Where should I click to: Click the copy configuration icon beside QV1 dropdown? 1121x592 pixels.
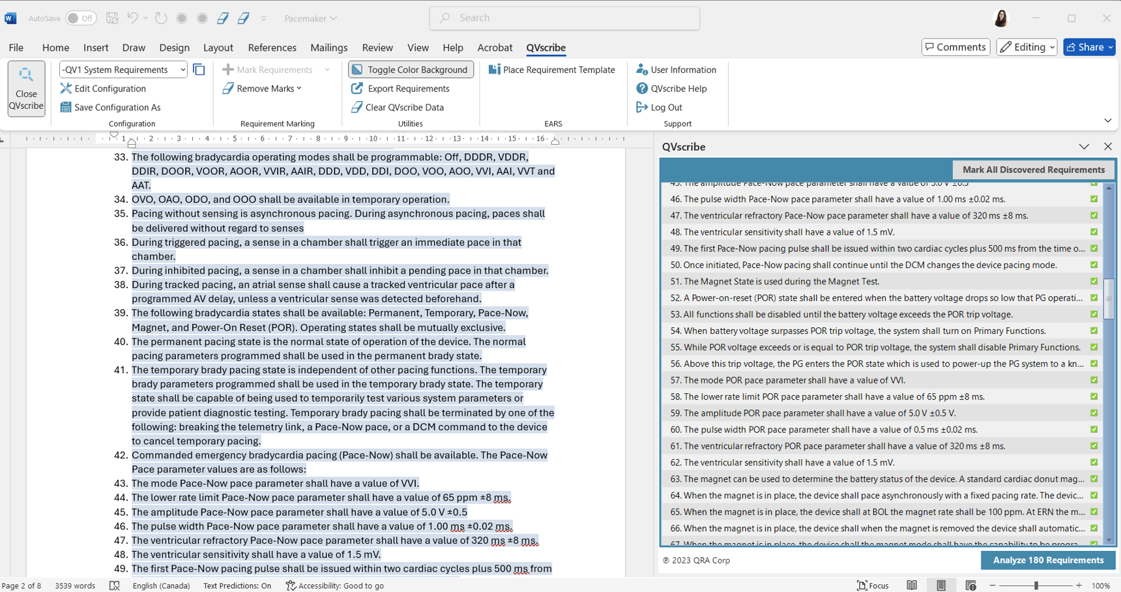[x=199, y=70]
